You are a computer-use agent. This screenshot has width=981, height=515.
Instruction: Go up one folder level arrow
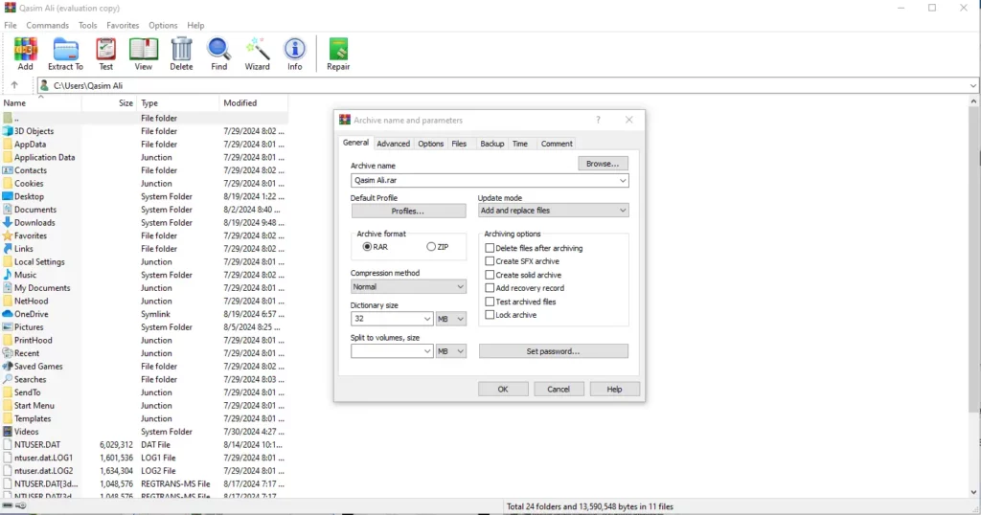(14, 85)
